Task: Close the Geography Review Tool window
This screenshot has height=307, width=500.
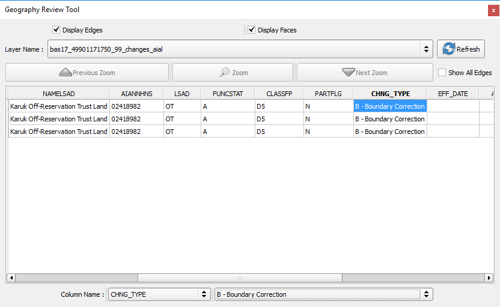Action: pyautogui.click(x=493, y=10)
